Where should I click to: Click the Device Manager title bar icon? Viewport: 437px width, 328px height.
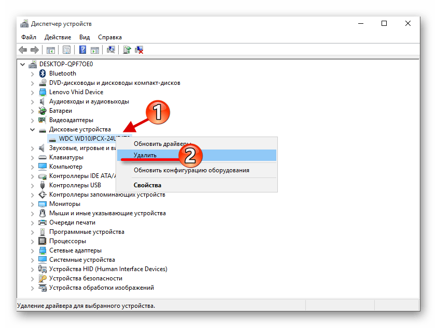tap(24, 24)
